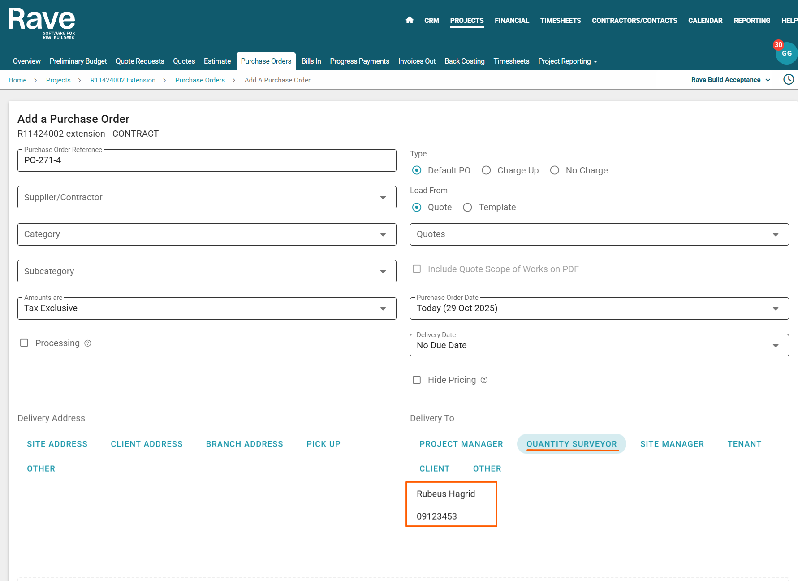The image size is (798, 581).
Task: Expand the Project Reporting menu
Action: point(568,61)
